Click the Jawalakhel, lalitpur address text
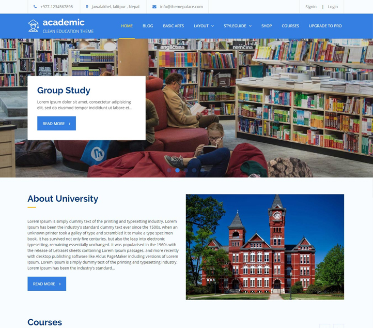Image resolution: width=373 pixels, height=328 pixels. (x=115, y=7)
